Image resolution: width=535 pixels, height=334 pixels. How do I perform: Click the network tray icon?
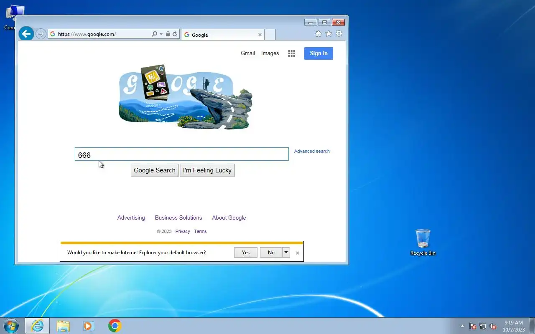click(483, 326)
